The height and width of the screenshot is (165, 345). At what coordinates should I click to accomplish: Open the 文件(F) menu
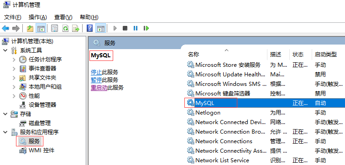[x=12, y=17]
